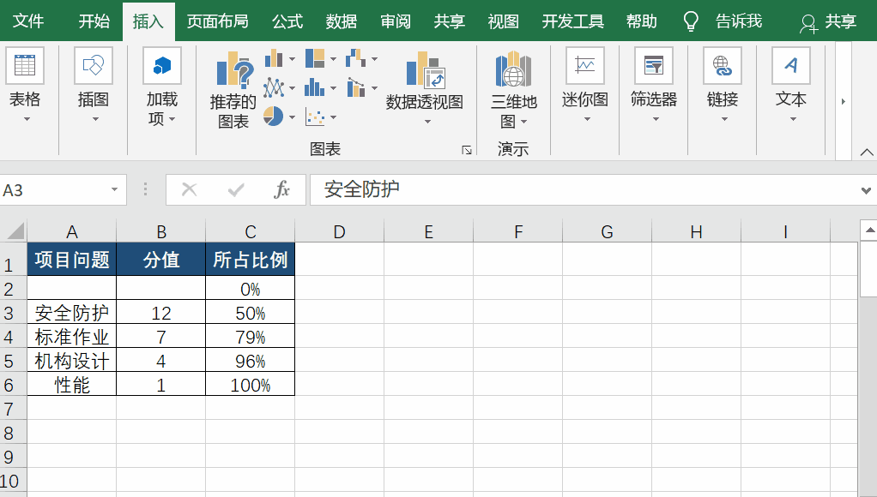Open the 文件 File tab
This screenshot has height=497, width=877.
pos(28,21)
